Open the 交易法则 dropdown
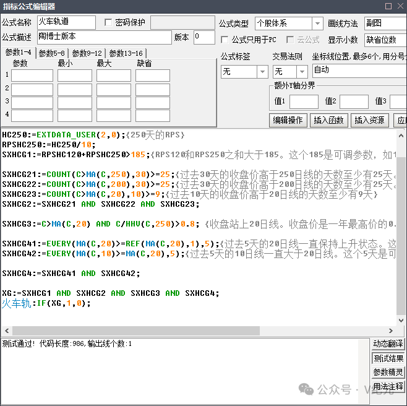This screenshot has width=407, height=406. (290, 72)
